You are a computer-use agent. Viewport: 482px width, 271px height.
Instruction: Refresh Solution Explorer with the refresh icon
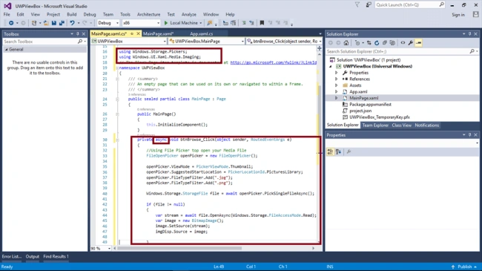point(377,43)
